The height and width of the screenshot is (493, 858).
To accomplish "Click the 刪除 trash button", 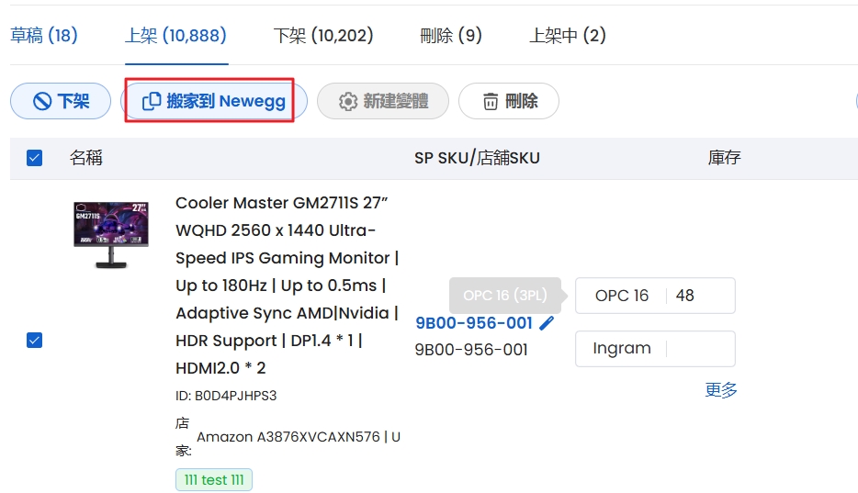I will (509, 101).
